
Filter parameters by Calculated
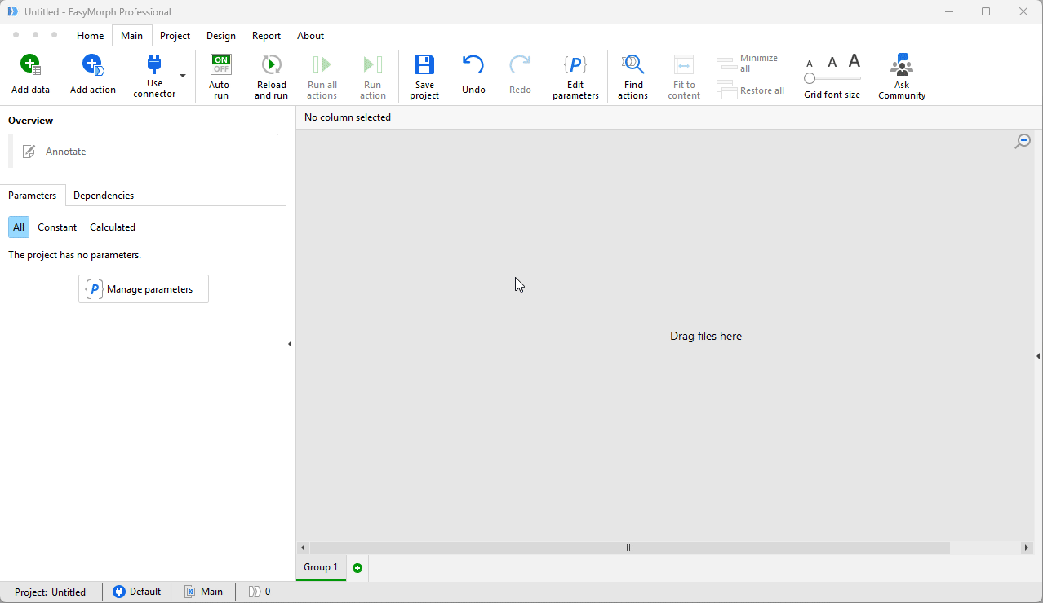[x=113, y=227]
